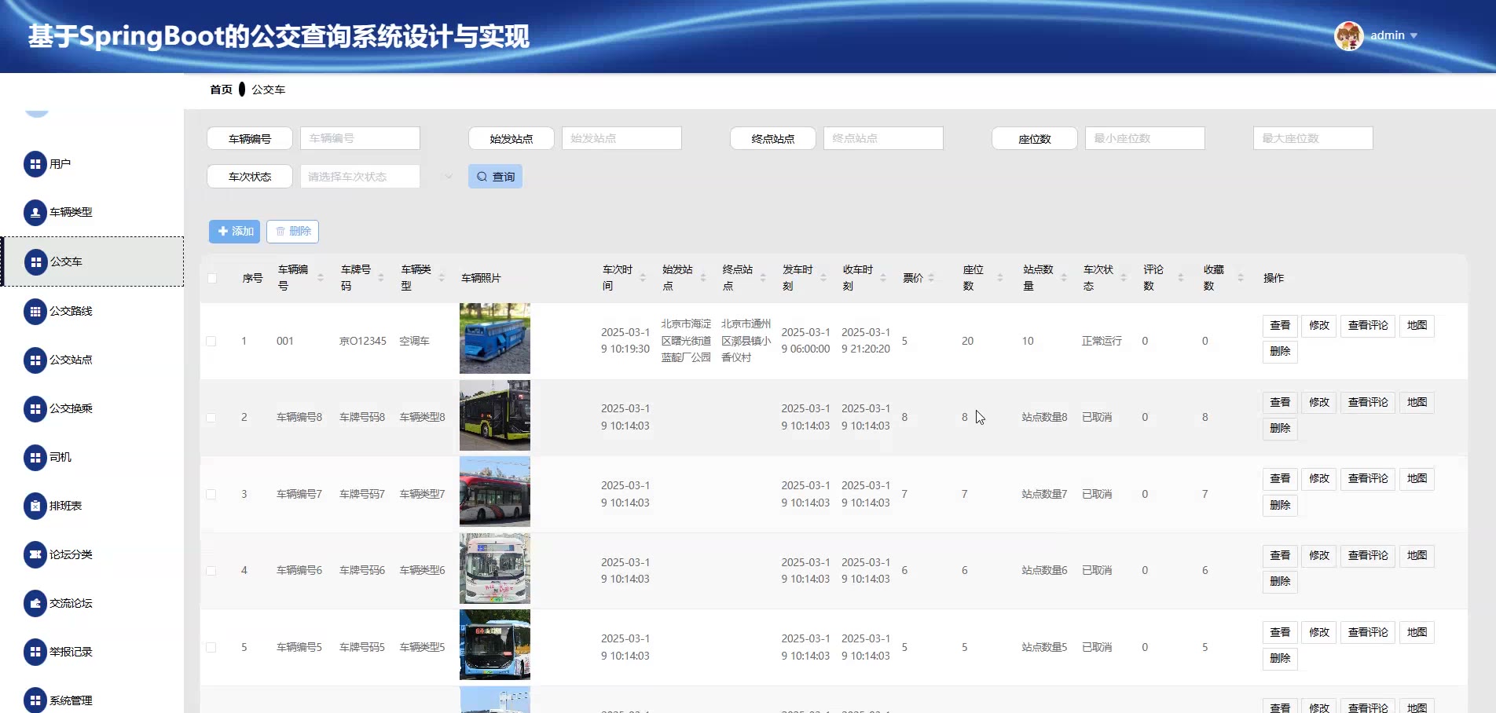The width and height of the screenshot is (1496, 713).
Task: Focus the 始发站点 search input field
Action: [621, 138]
